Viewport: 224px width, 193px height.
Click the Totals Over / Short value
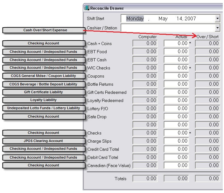pos(207,178)
